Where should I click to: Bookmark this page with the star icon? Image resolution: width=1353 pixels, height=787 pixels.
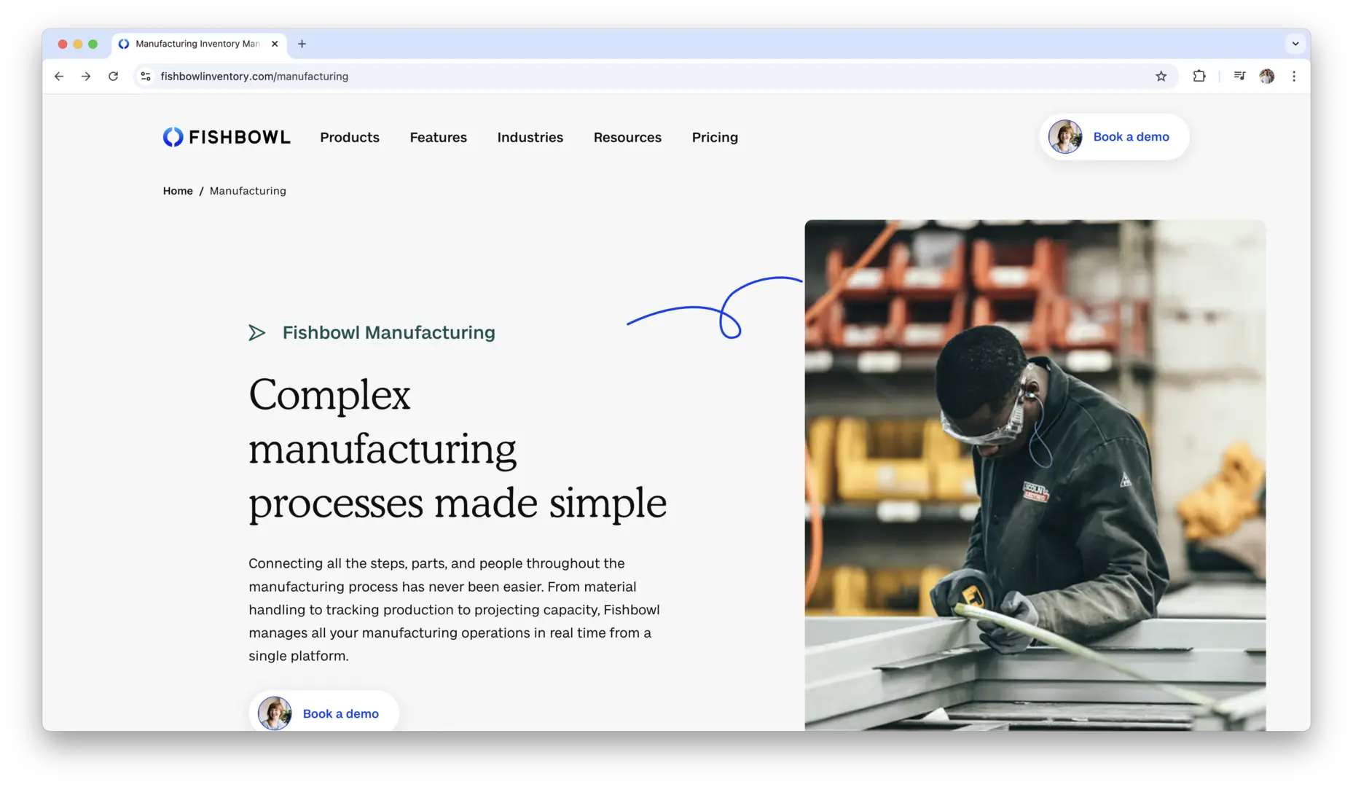1161,76
